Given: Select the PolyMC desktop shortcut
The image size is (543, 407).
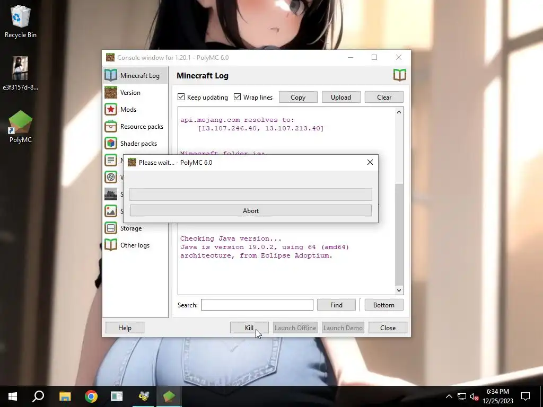Looking at the screenshot, I should [21, 127].
